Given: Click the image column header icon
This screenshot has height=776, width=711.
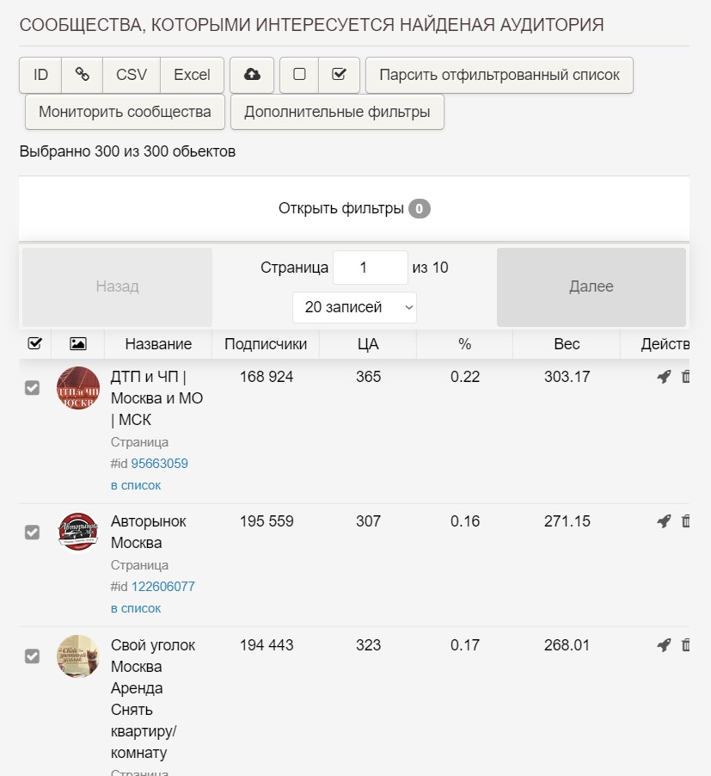Looking at the screenshot, I should click(x=77, y=344).
